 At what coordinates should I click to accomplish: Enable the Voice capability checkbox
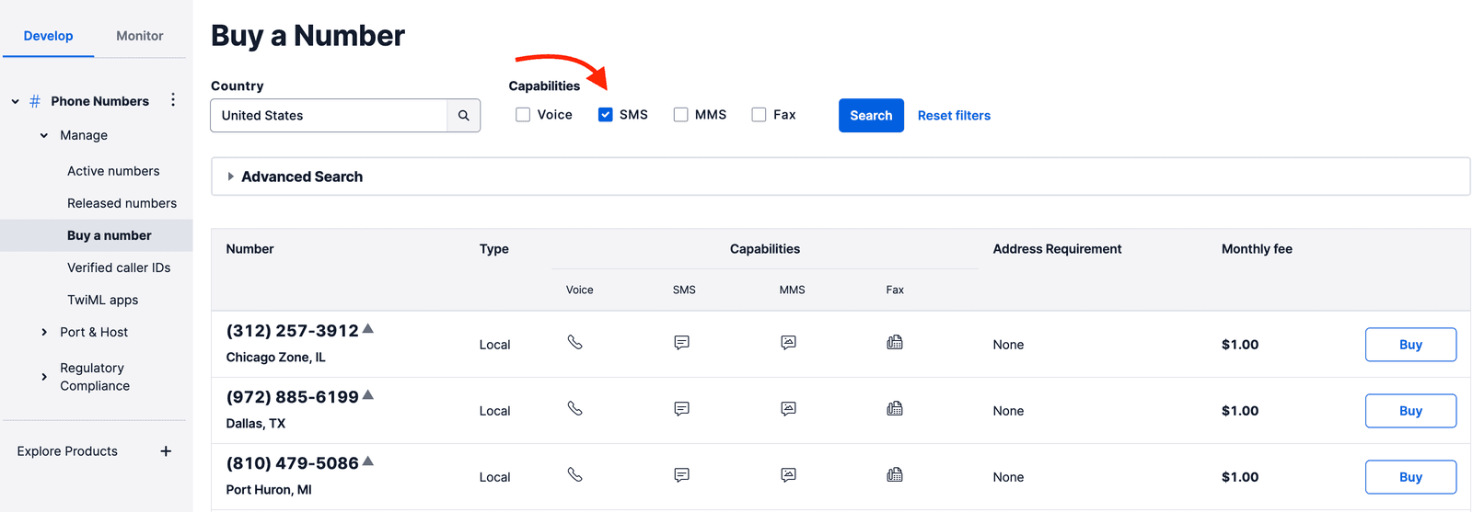pos(523,115)
